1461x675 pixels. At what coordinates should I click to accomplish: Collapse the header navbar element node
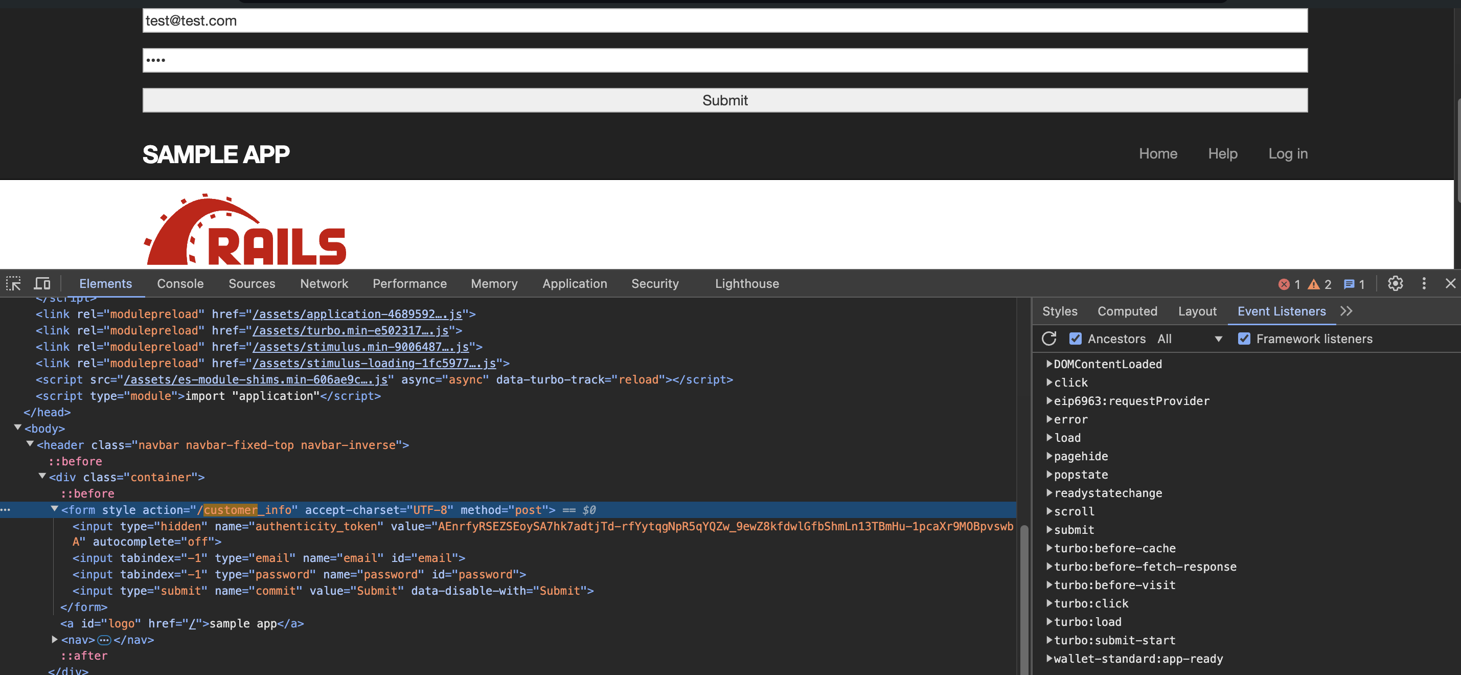click(x=30, y=444)
